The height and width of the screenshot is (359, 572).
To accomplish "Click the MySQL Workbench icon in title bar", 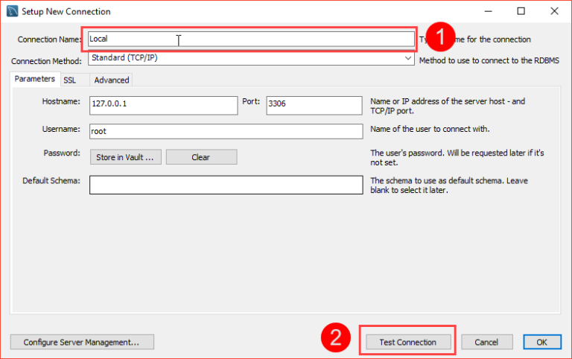I will (x=13, y=11).
